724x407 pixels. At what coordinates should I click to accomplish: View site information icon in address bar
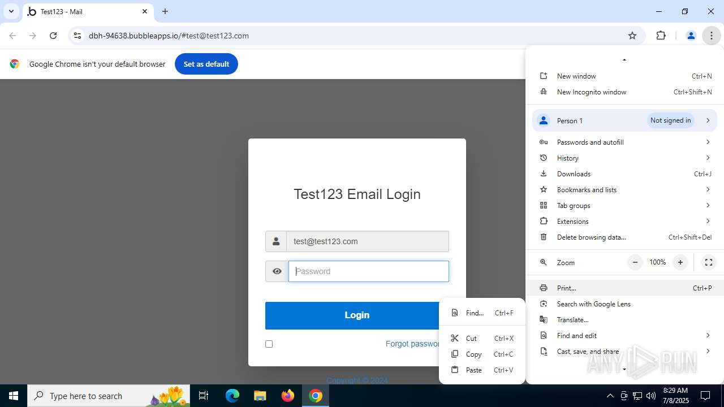(x=77, y=36)
